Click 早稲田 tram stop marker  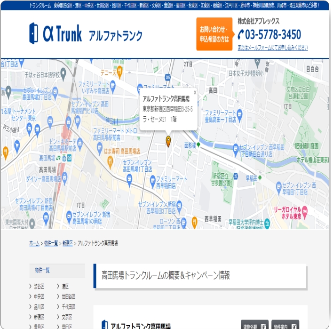point(260,177)
